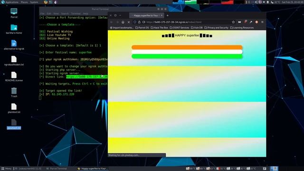Click the red extension icon in toolbar
The image size is (304, 171).
click(246, 22)
